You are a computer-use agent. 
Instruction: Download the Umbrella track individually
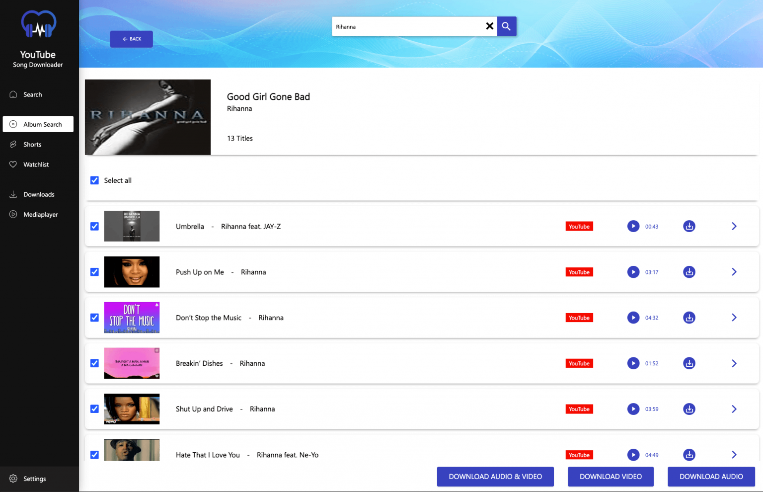(689, 226)
